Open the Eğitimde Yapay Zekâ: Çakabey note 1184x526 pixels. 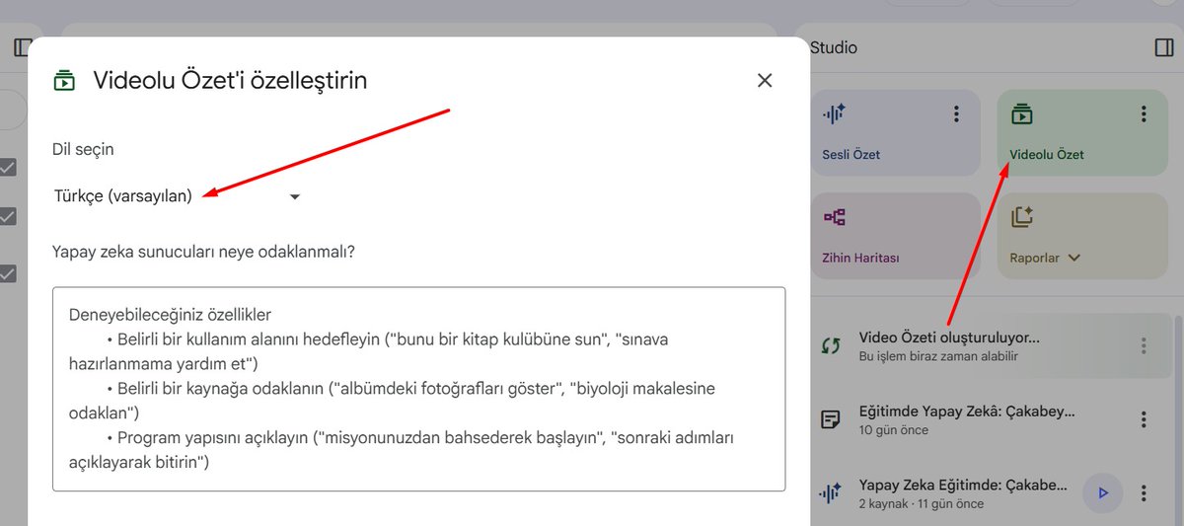tap(967, 419)
